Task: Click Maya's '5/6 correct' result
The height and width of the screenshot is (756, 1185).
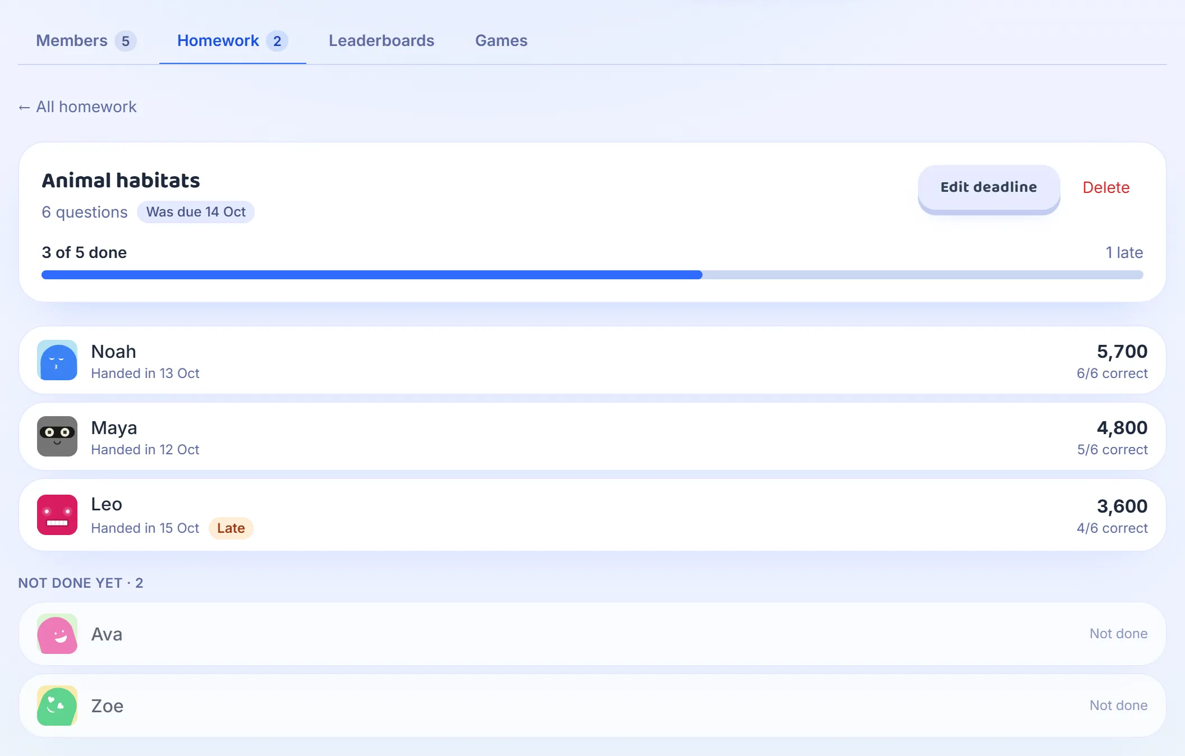Action: click(1112, 450)
